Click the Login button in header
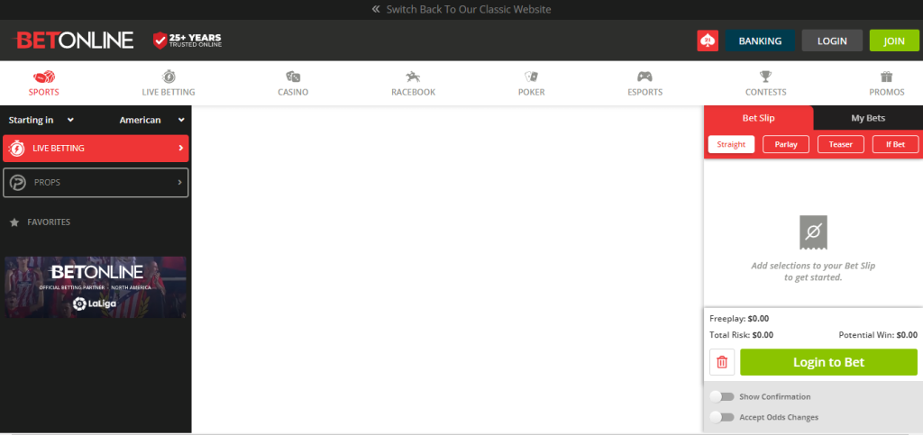Viewport: 923px width, 435px height. pyautogui.click(x=832, y=41)
